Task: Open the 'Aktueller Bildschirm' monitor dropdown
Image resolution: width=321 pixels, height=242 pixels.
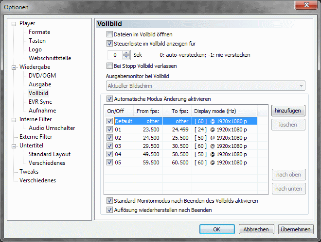Action: (x=206, y=86)
